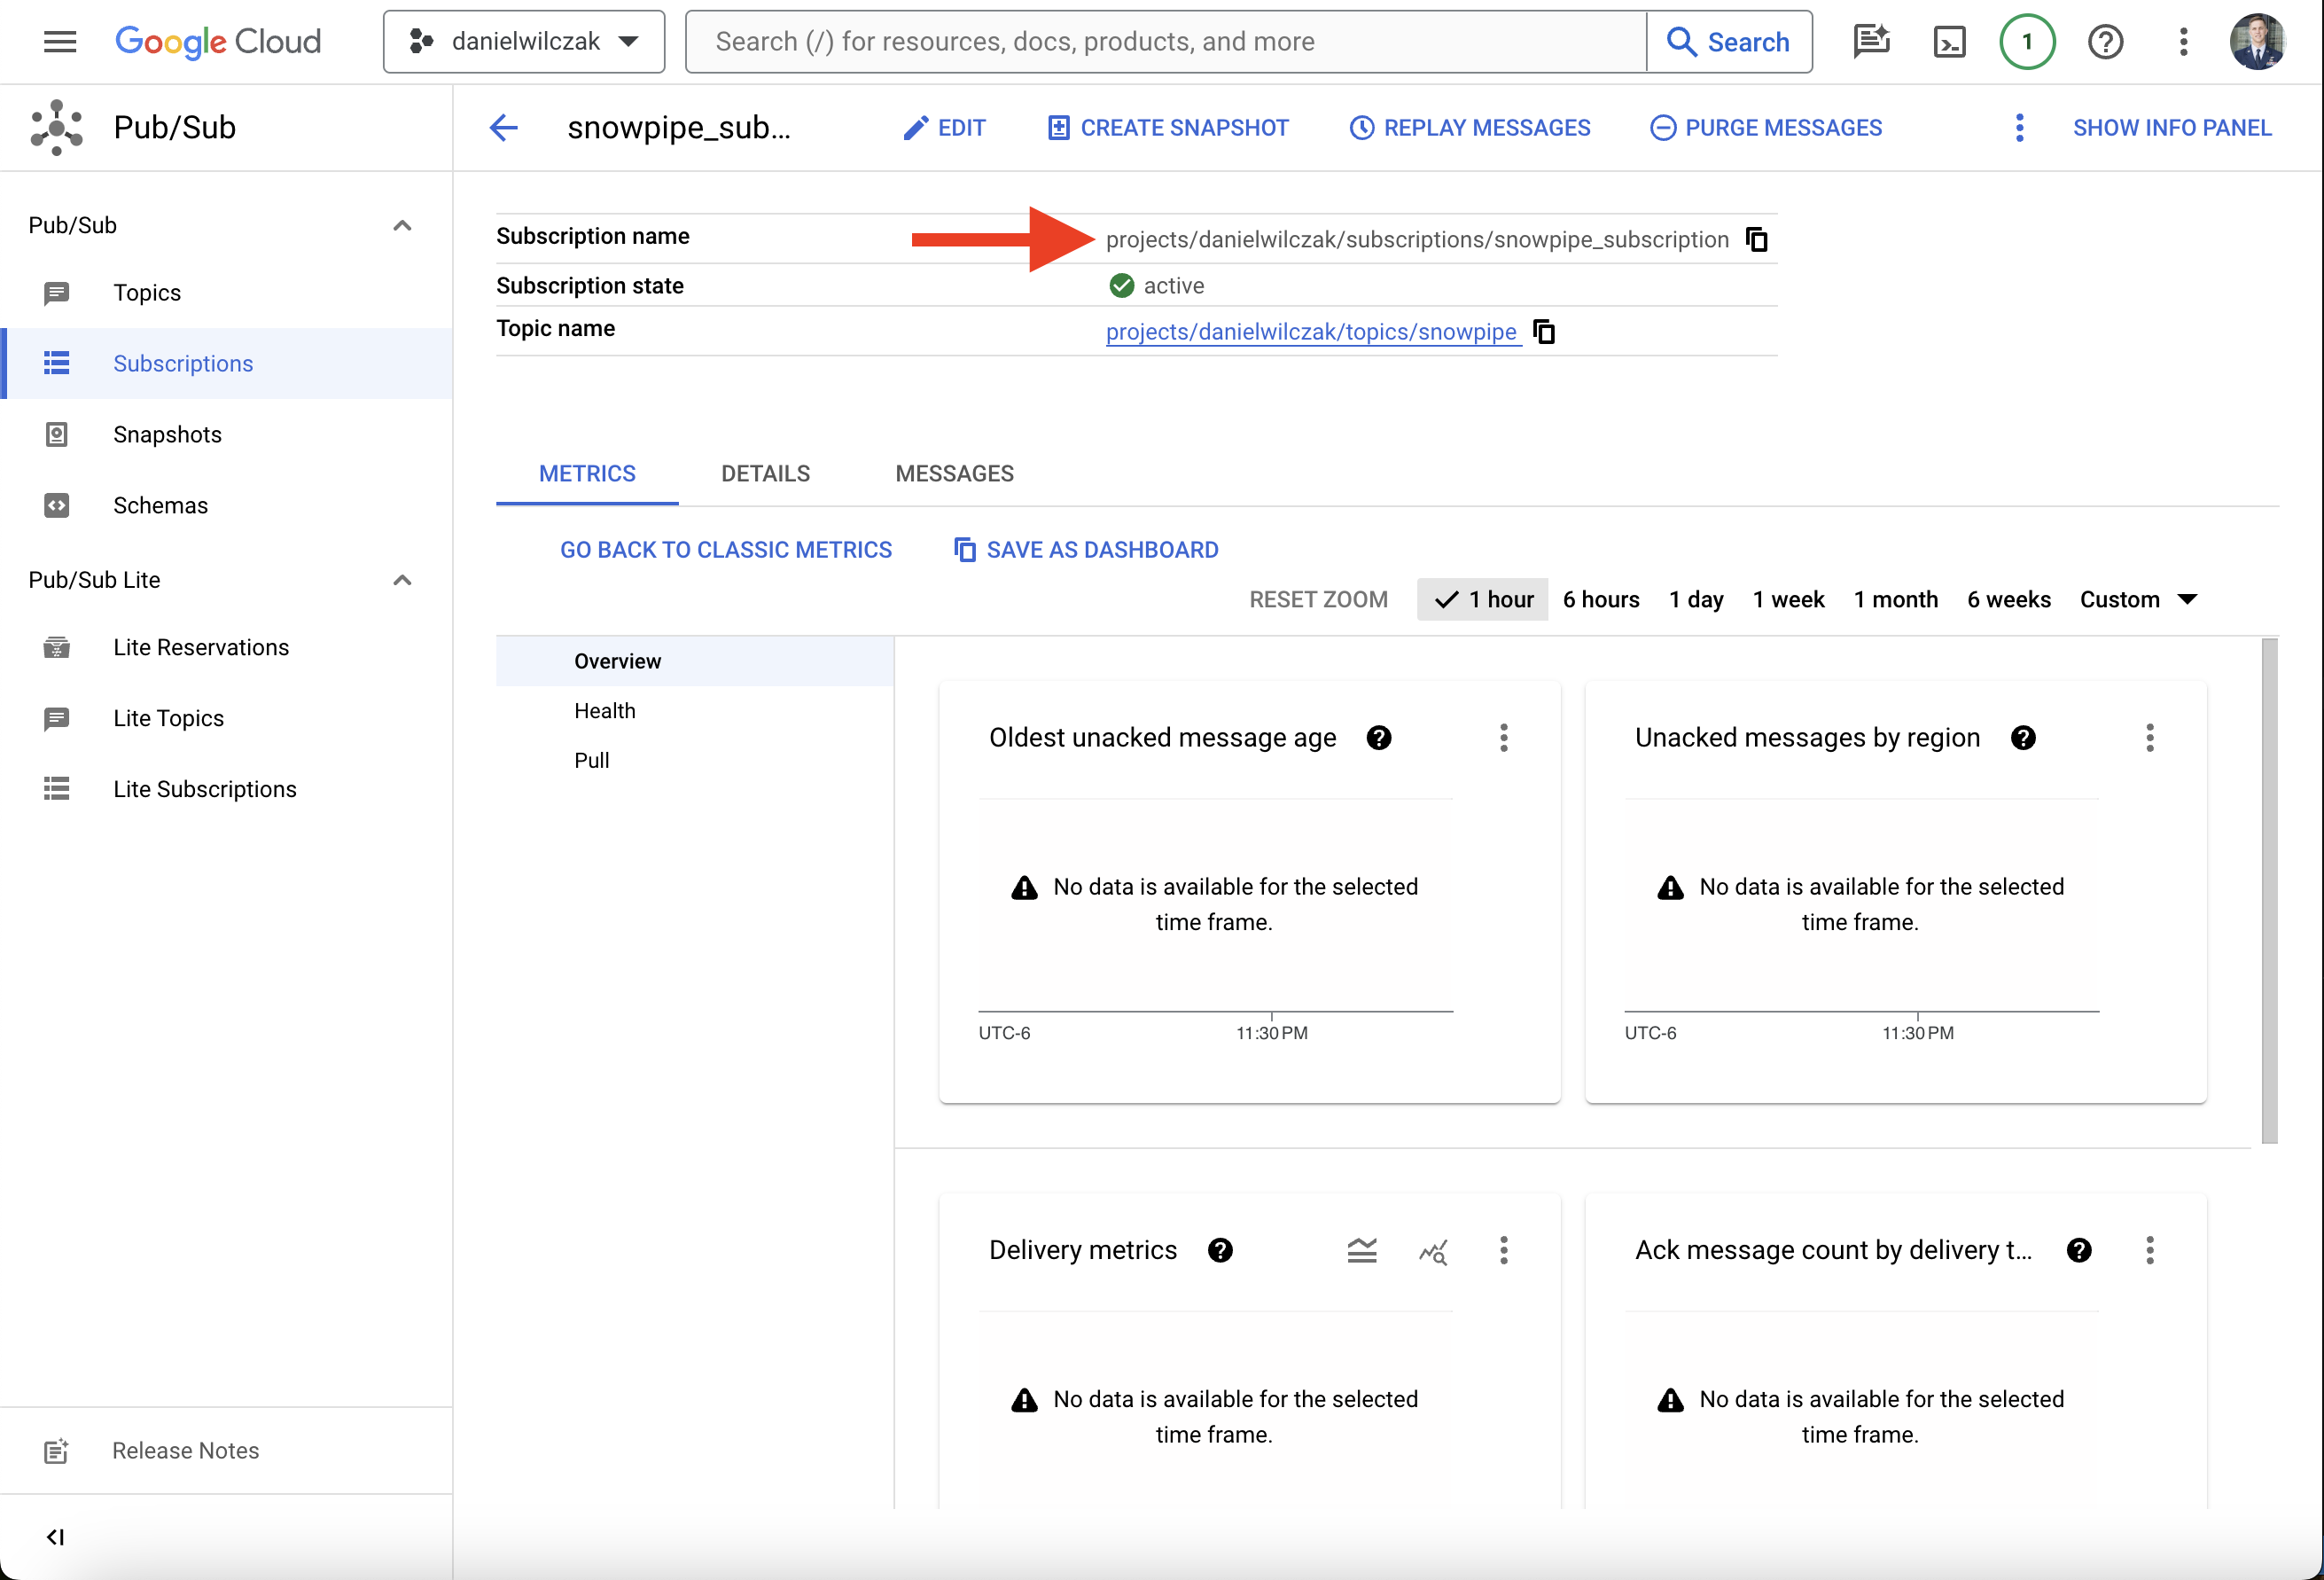This screenshot has width=2324, height=1580.
Task: Switch to the MESSAGES tab
Action: point(954,474)
